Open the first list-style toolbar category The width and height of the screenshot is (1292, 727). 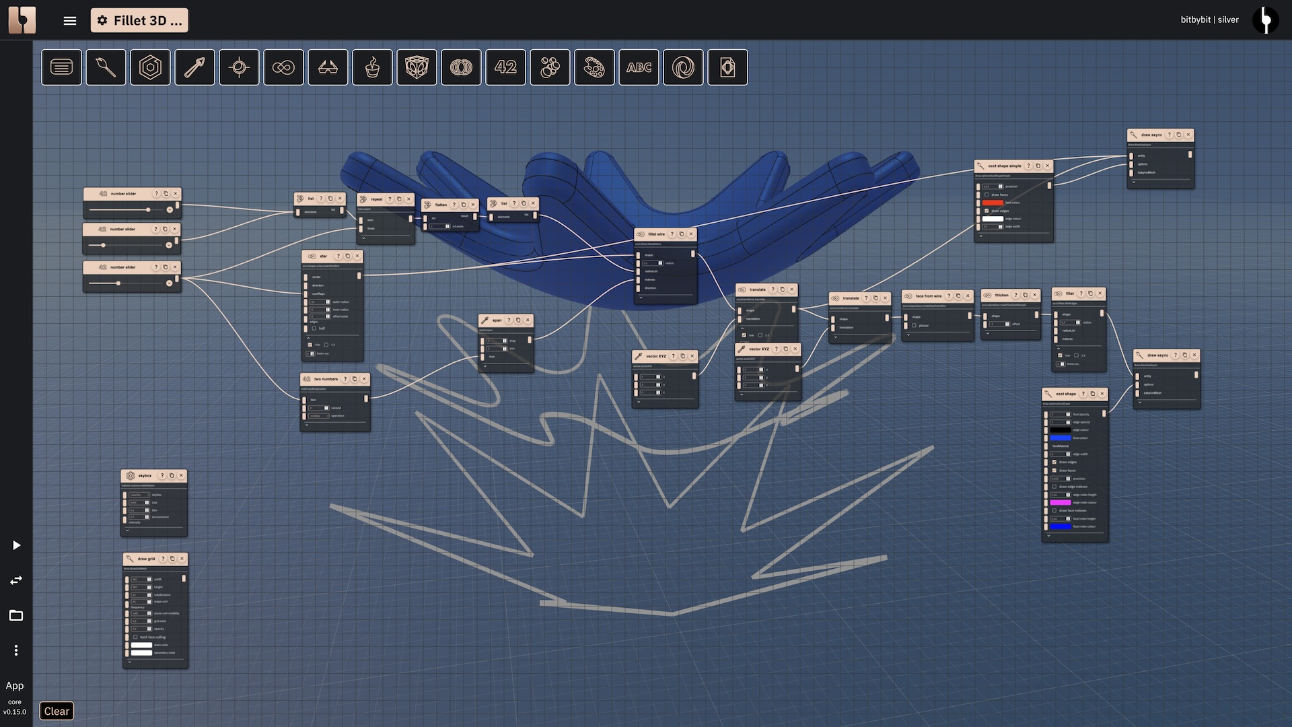(61, 67)
